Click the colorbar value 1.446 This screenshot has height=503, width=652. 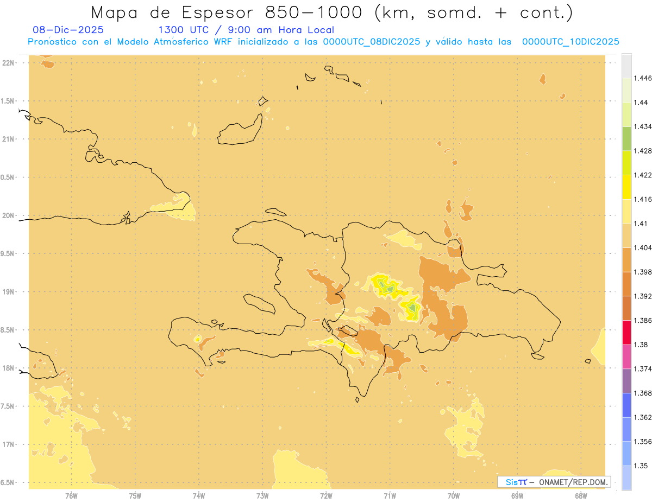(643, 78)
